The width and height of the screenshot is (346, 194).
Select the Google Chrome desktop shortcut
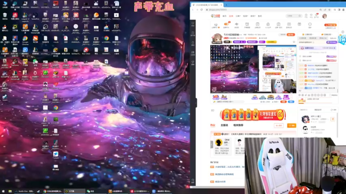coord(25,40)
